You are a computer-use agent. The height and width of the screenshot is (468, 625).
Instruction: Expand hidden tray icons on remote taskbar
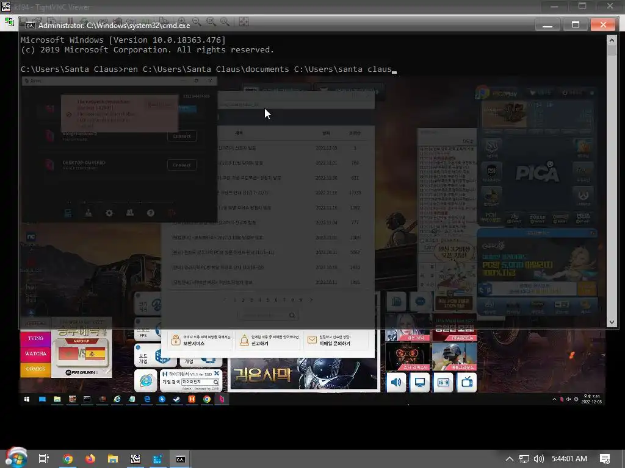[554, 399]
